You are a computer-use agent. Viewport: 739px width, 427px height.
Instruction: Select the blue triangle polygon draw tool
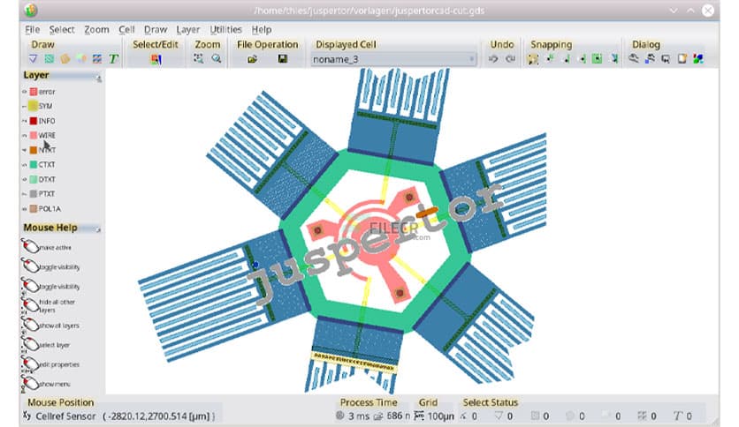pos(33,59)
